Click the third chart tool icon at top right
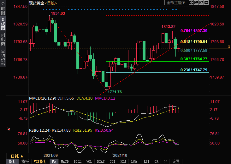231x164 pixels. click(x=202, y=3)
